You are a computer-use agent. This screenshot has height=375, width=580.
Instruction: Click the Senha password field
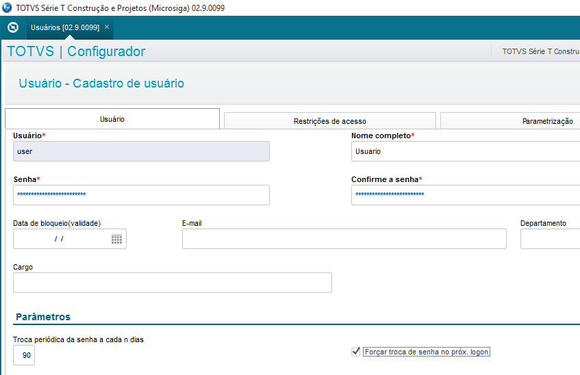141,195
